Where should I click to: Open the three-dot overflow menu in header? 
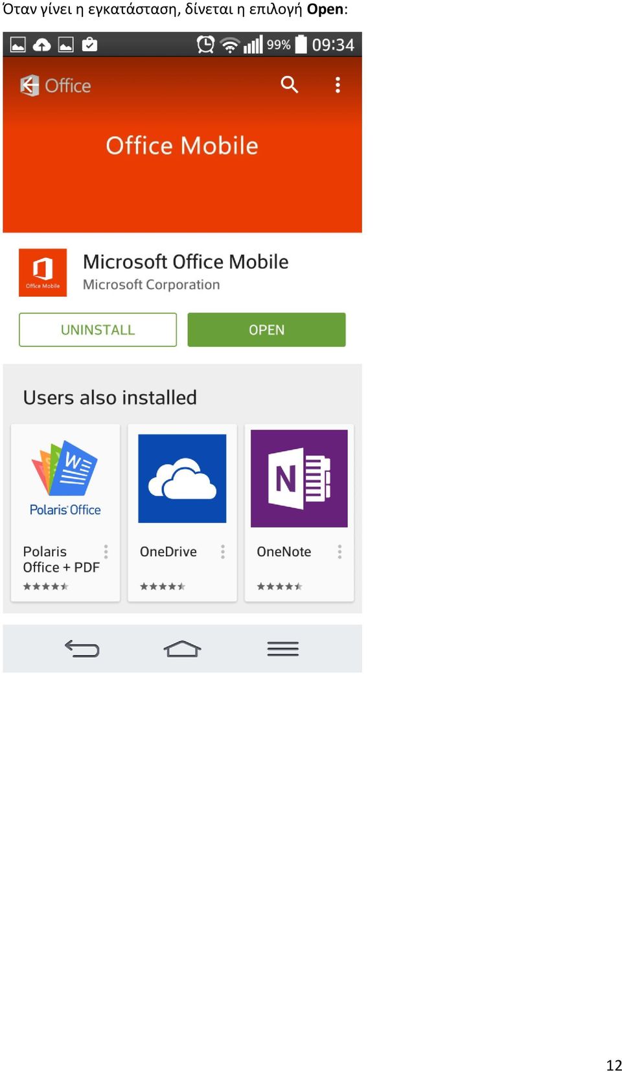338,85
